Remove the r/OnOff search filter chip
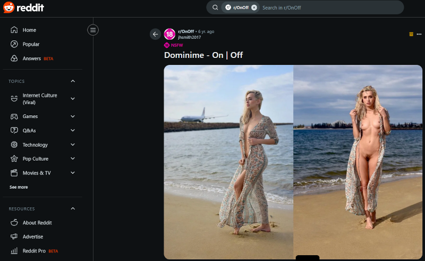 point(254,7)
